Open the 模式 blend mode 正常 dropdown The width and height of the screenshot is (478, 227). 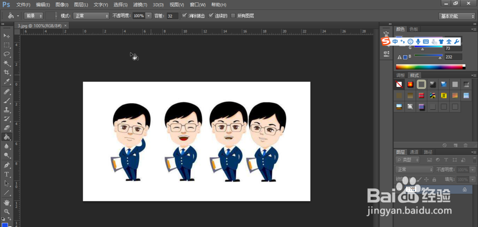[91, 16]
